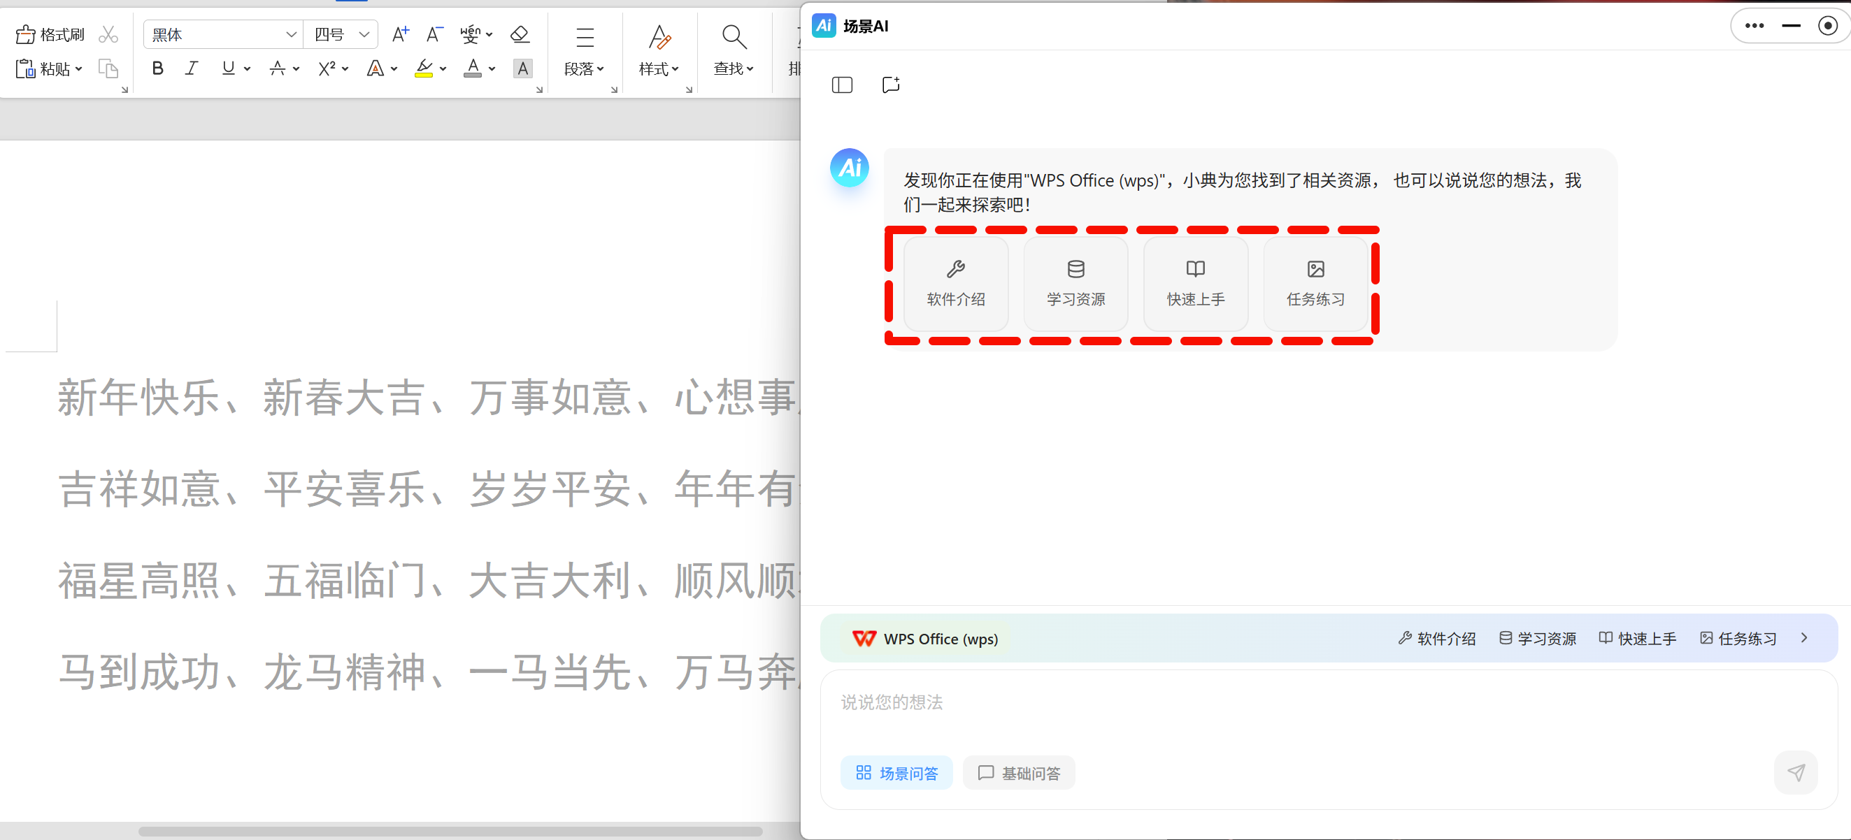Image resolution: width=1851 pixels, height=840 pixels.
Task: Switch to 场景问答 mode tab
Action: (896, 773)
